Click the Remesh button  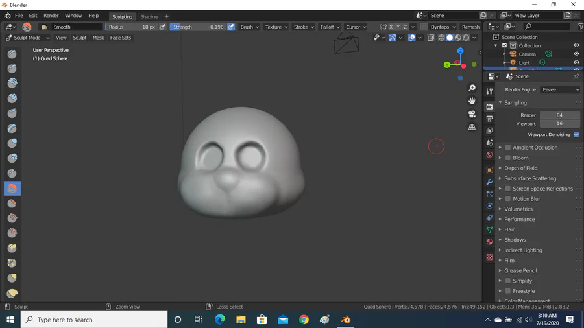tap(470, 27)
